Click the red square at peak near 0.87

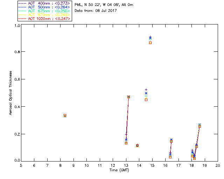click(x=150, y=43)
